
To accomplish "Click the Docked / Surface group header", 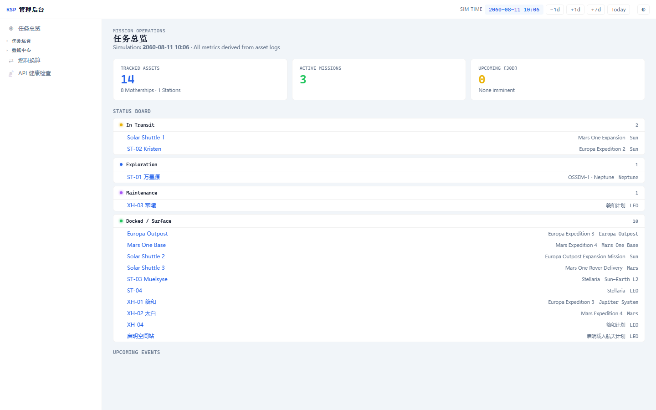I will tap(379, 221).
